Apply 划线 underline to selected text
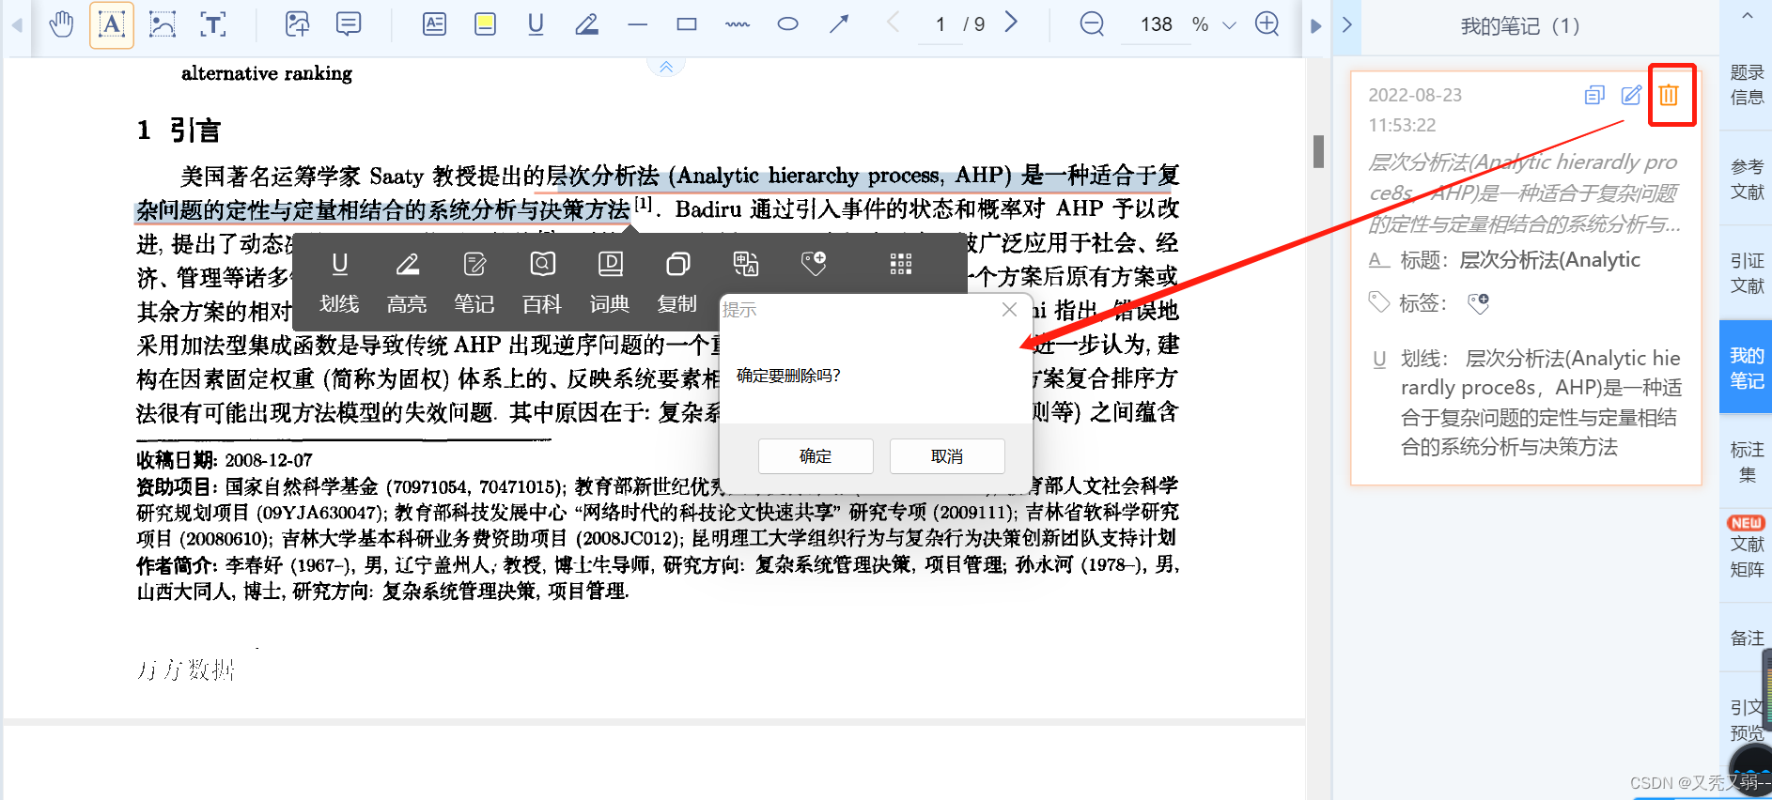 point(339,281)
